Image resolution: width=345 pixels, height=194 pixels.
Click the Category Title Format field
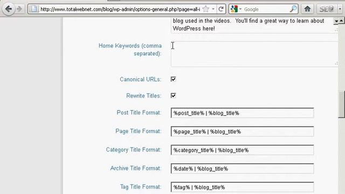tap(242, 150)
